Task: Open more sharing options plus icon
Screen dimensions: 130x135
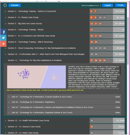Action: [4, 44]
